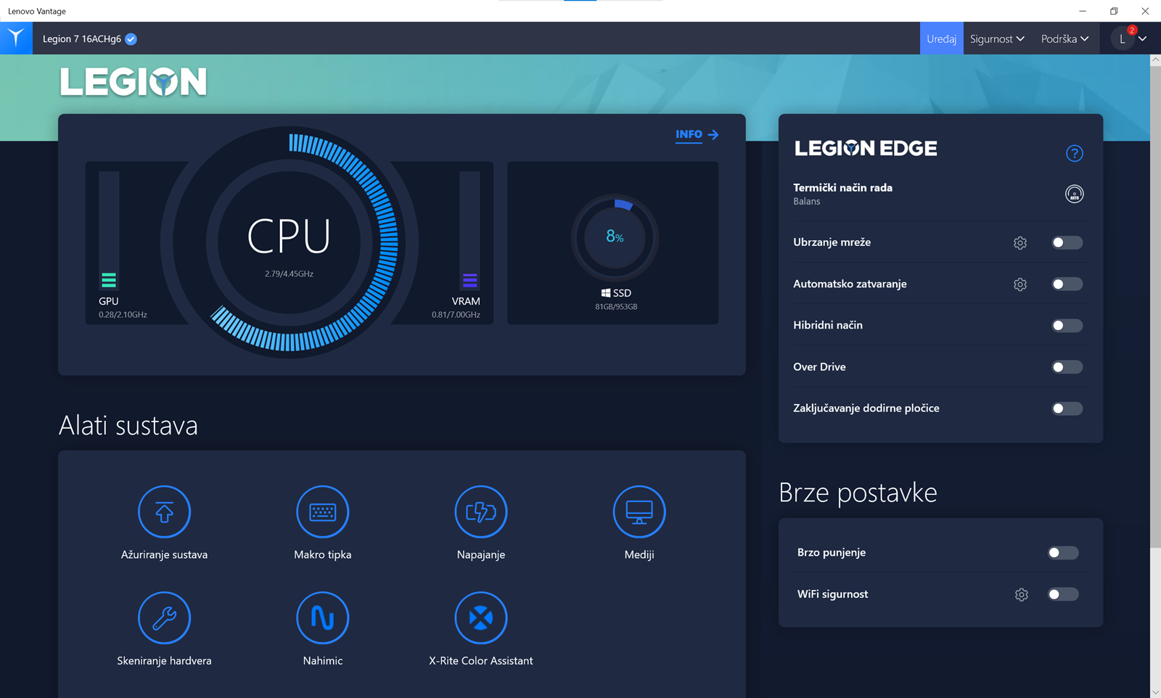
Task: Click the VRAM usage bar indicator
Action: point(469,230)
